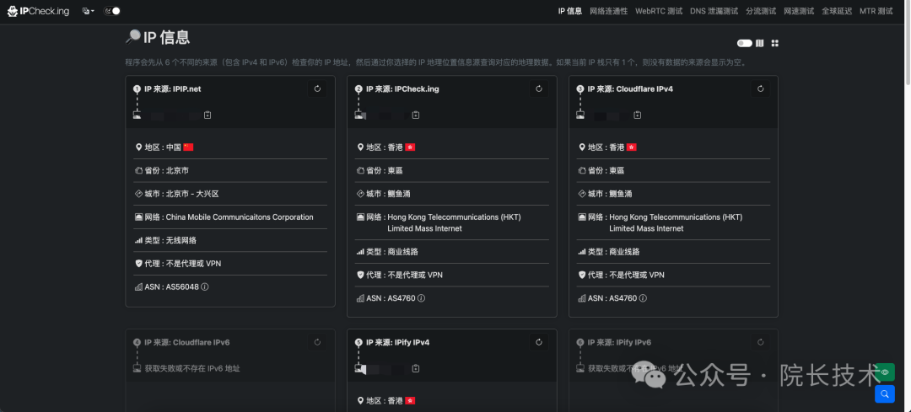Copy IP address in Cloudflare IPv4 card
The height and width of the screenshot is (412, 911).
point(638,115)
